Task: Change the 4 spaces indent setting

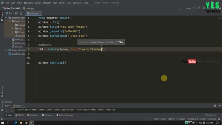Action: [x=181, y=119]
